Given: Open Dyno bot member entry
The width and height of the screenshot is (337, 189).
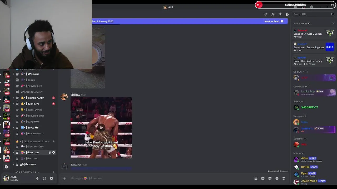Looking at the screenshot, I should pos(313,174).
